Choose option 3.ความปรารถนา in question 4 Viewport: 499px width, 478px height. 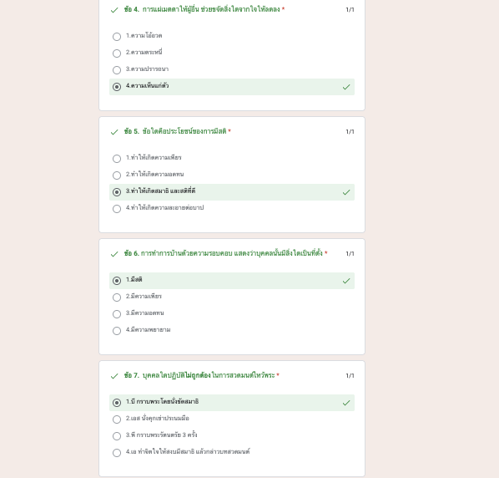[117, 70]
